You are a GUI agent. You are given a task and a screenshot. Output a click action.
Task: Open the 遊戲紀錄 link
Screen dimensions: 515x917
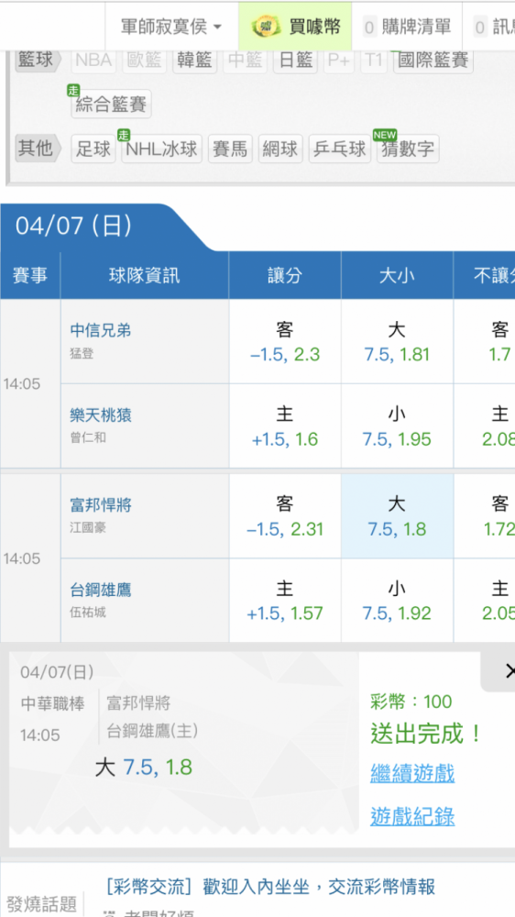click(412, 816)
